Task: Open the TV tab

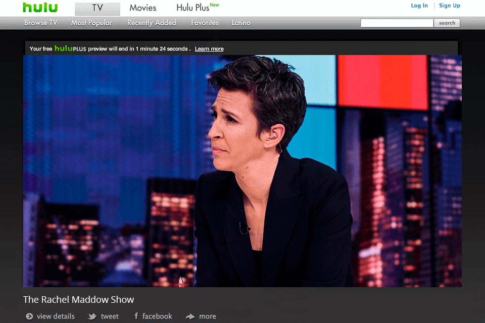Action: (x=98, y=9)
